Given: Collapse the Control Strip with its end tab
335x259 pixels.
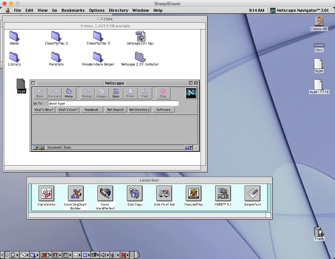Looking at the screenshot, I should click(x=138, y=255).
